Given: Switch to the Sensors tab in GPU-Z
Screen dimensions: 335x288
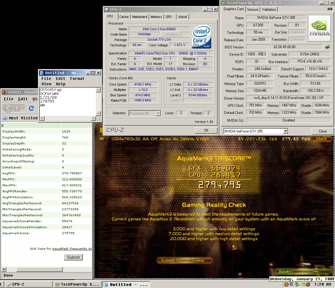Looking at the screenshot, I should (253, 9).
